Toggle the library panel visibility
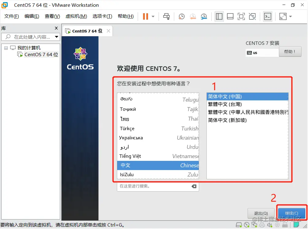The height and width of the screenshot is (229, 308). pyautogui.click(x=219, y=16)
